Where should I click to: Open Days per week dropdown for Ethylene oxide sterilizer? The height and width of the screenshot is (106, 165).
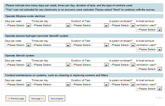[17, 25]
